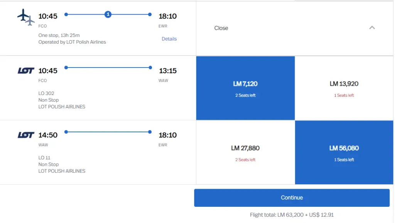Click 'Operated by LOT Polish Airlines' text

pos(72,42)
